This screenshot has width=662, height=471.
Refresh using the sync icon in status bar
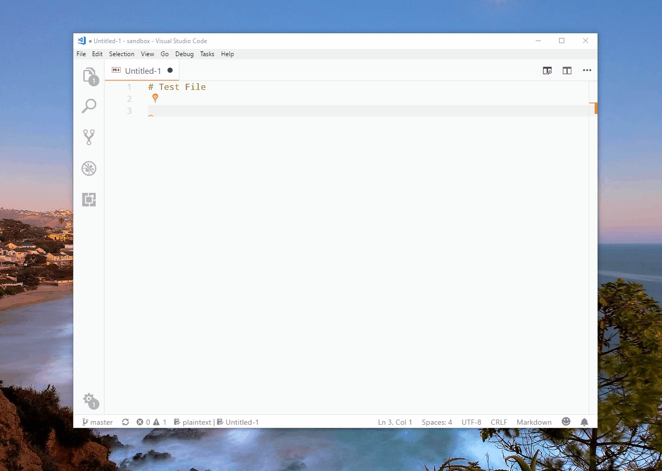point(125,422)
